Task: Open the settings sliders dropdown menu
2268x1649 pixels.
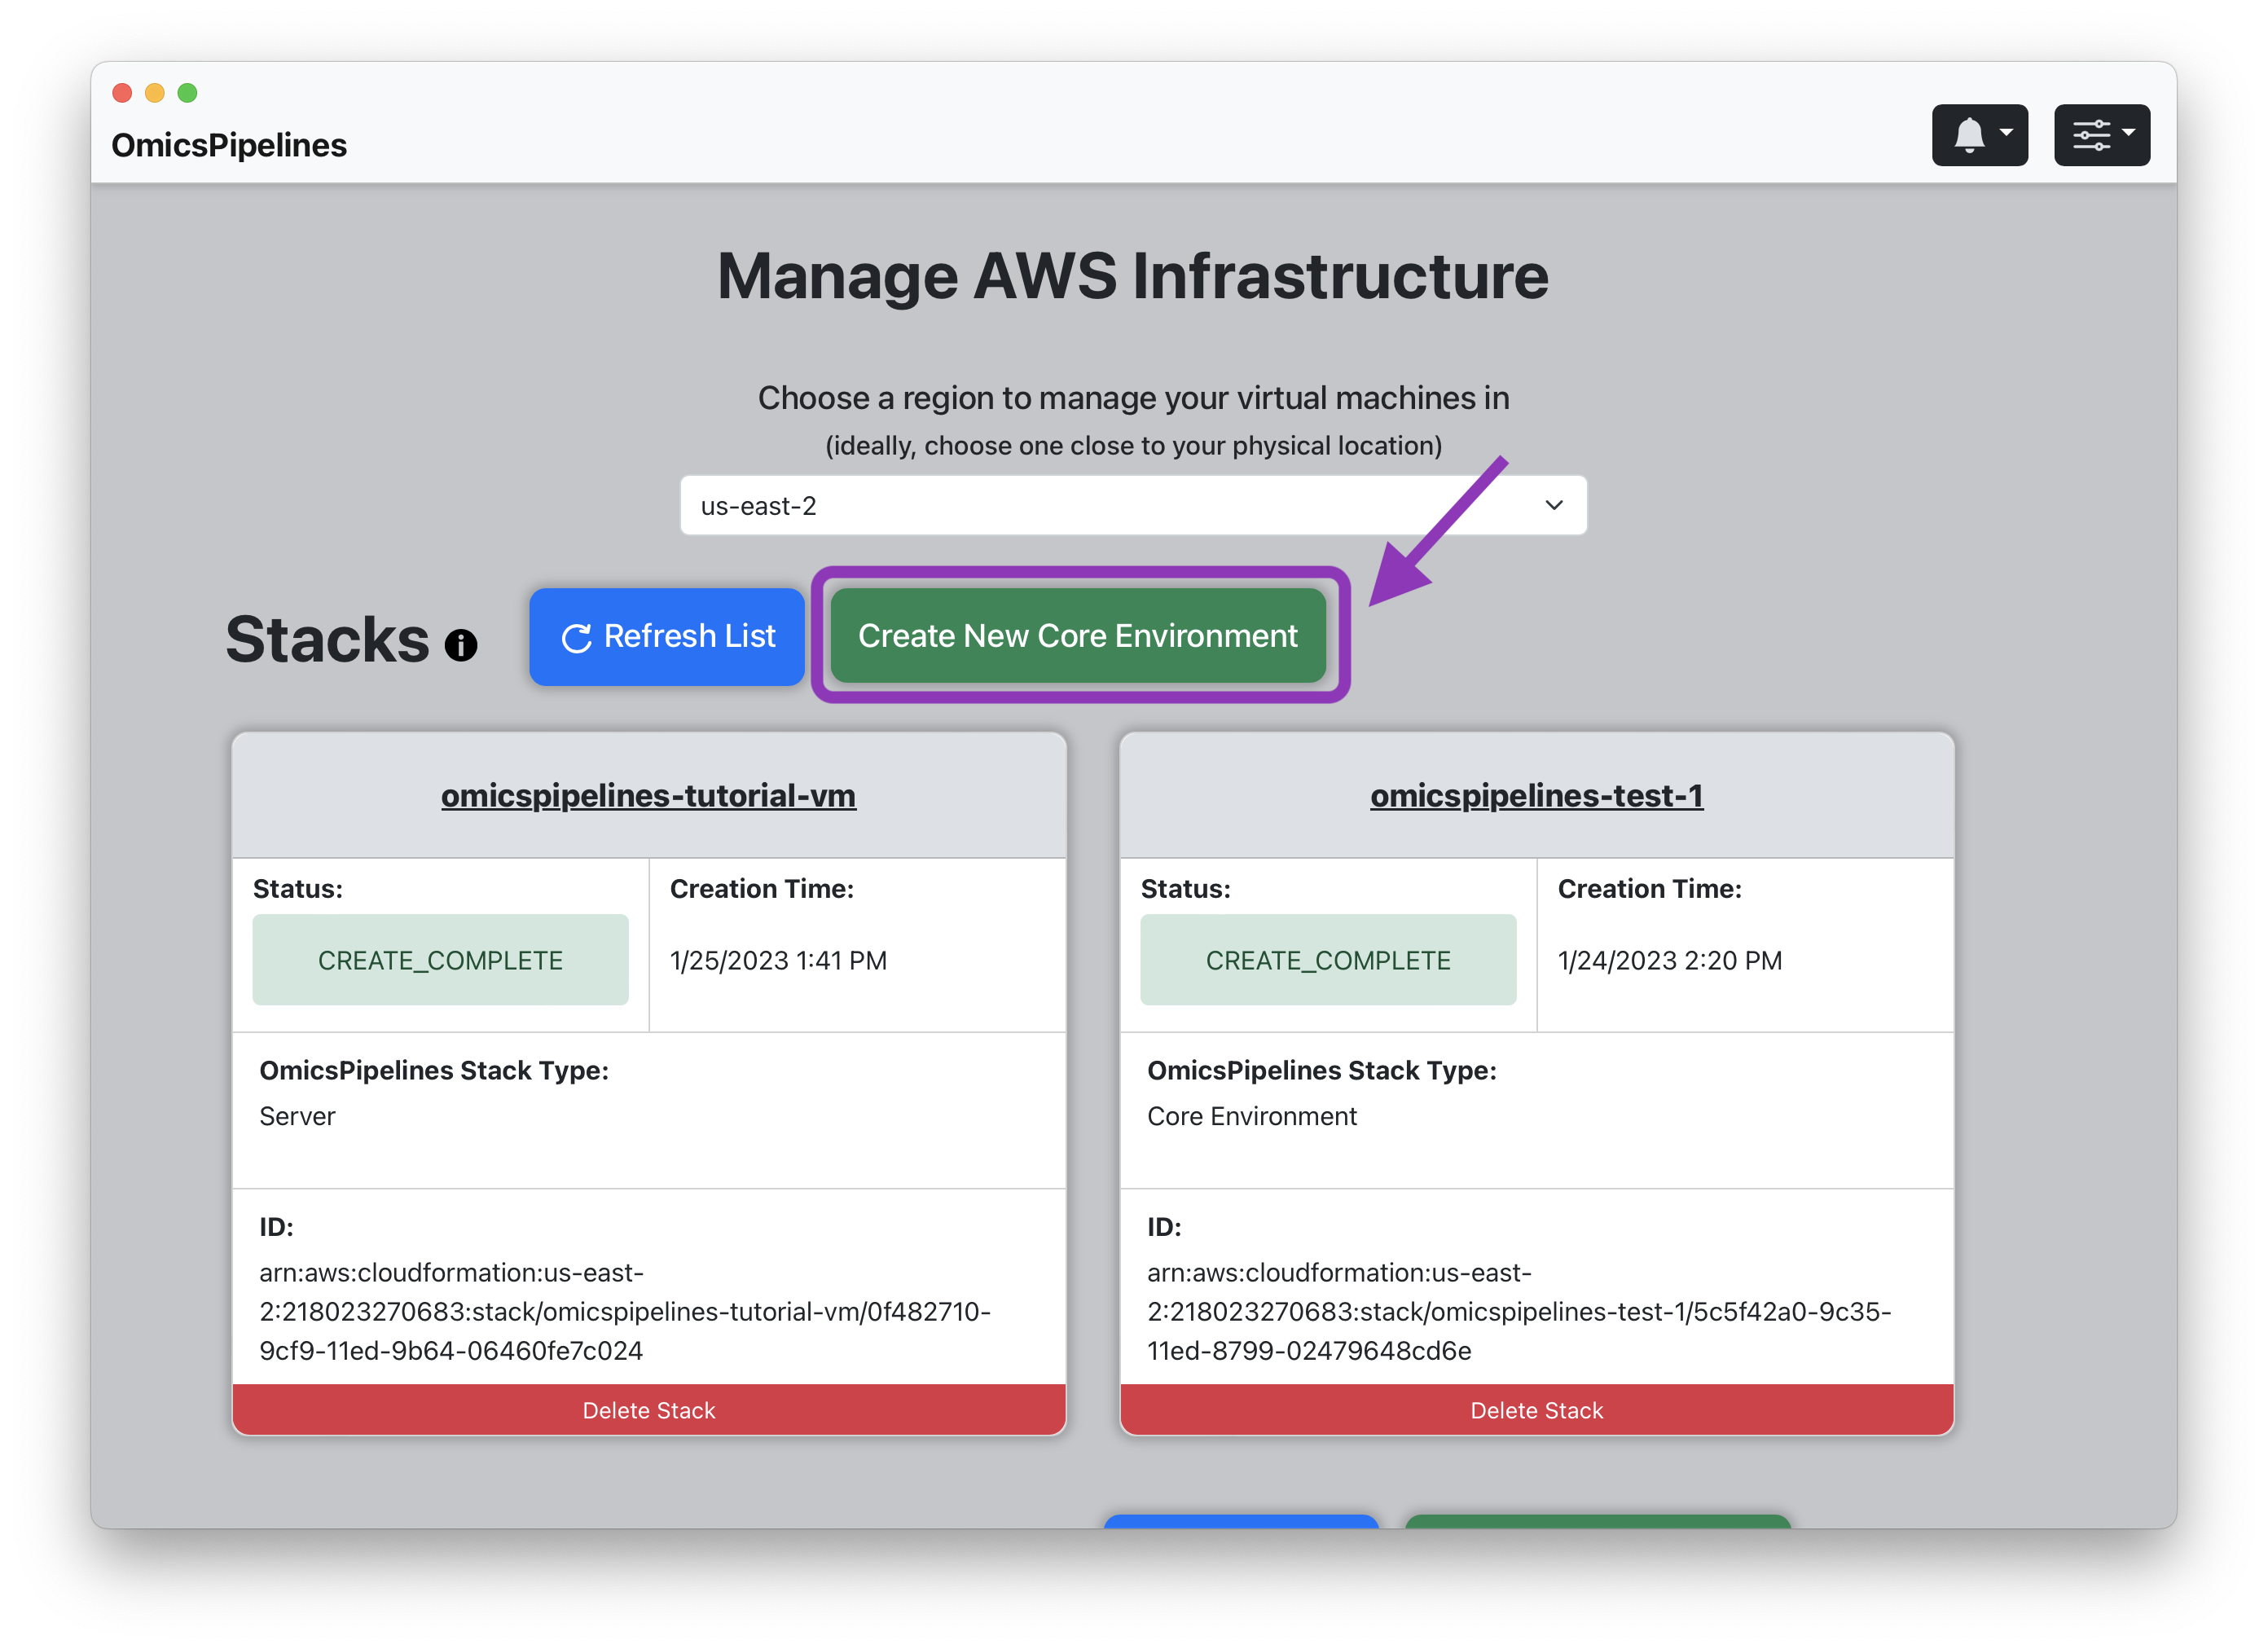Action: coord(2101,135)
